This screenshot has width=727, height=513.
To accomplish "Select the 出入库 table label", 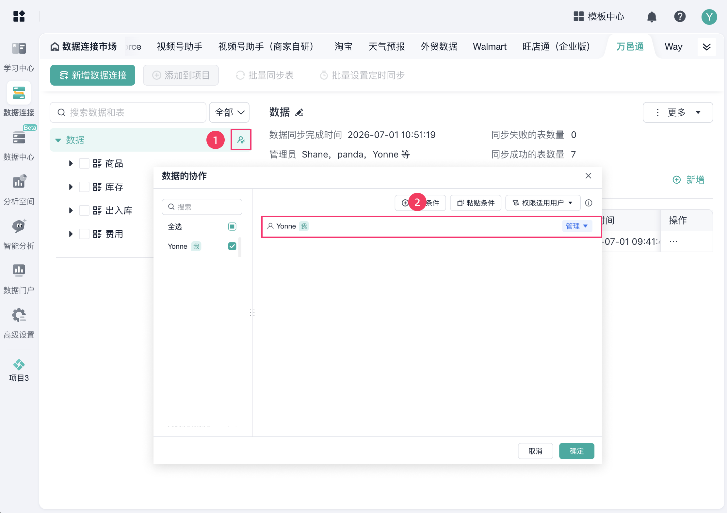I will [x=119, y=210].
